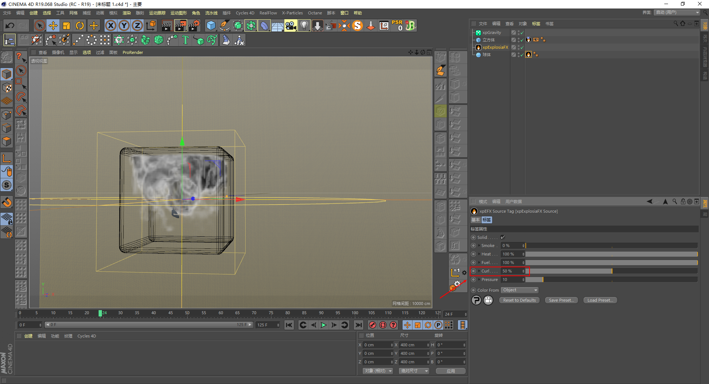The width and height of the screenshot is (709, 384).
Task: Add a Cube primitive object
Action: [x=211, y=25]
